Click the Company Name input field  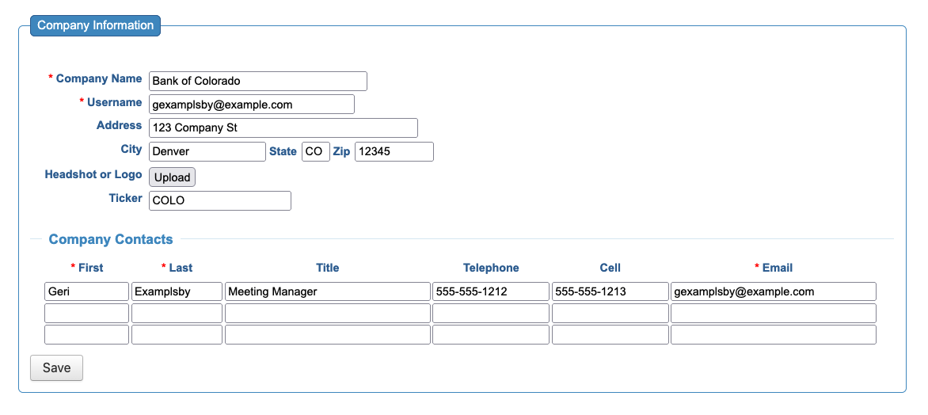(x=258, y=81)
